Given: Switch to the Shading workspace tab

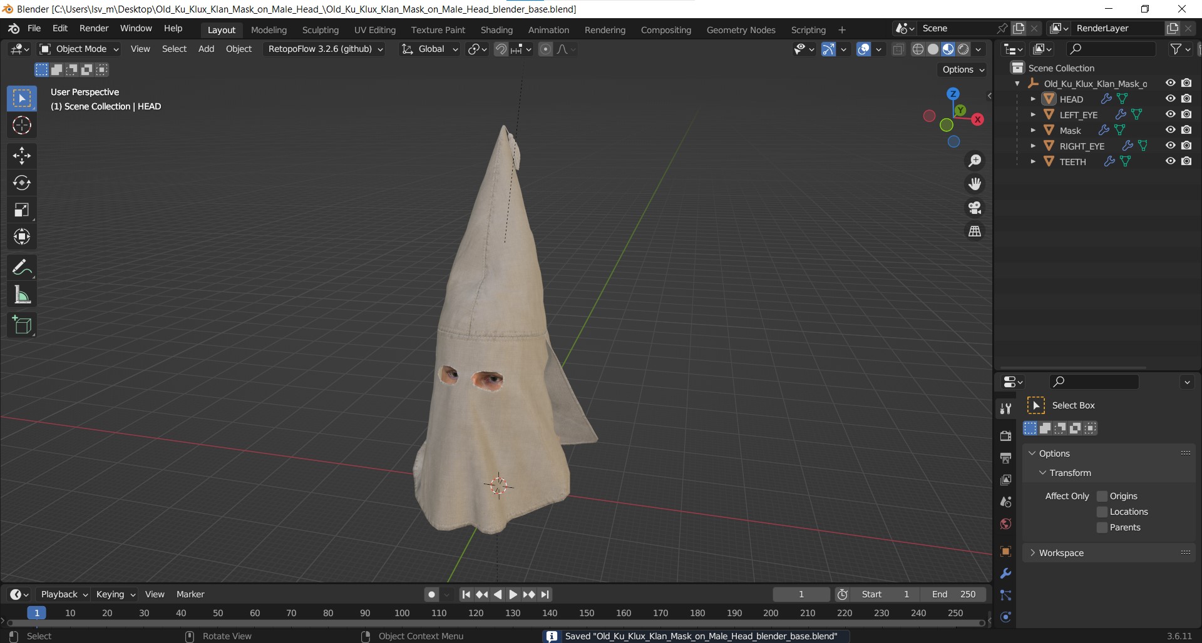Looking at the screenshot, I should 496,30.
